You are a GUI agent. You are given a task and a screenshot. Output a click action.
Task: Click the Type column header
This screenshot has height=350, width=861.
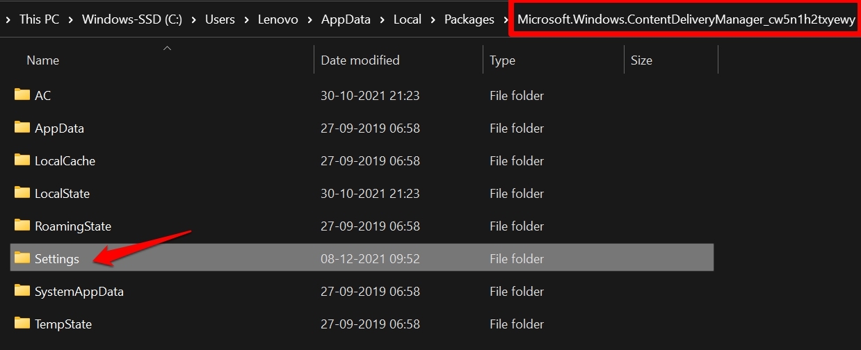point(502,60)
